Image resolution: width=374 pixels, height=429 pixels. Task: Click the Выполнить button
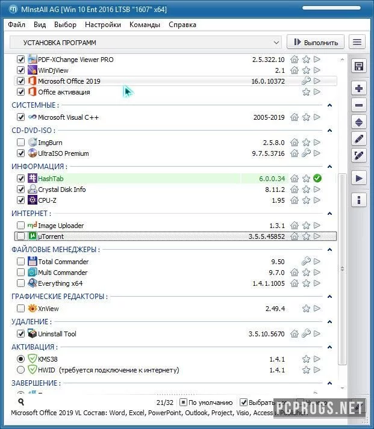click(x=316, y=42)
